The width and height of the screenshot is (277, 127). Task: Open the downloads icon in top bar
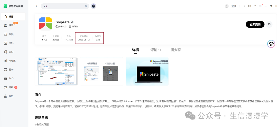[x=244, y=6]
